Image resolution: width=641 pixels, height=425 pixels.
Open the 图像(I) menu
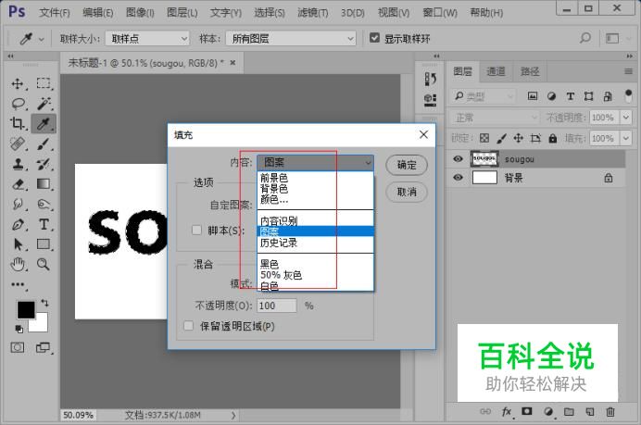pyautogui.click(x=140, y=13)
